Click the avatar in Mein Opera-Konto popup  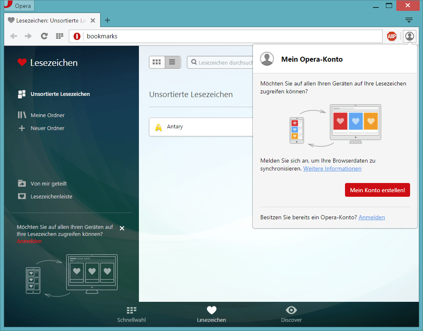coord(267,59)
